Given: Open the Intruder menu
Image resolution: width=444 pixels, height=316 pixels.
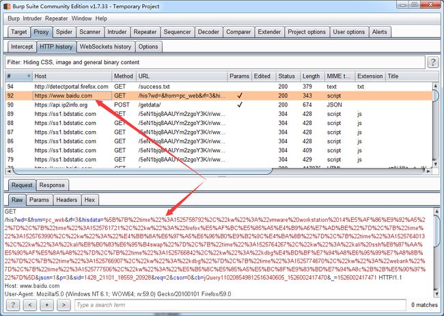Looking at the screenshot, I should tap(32, 18).
